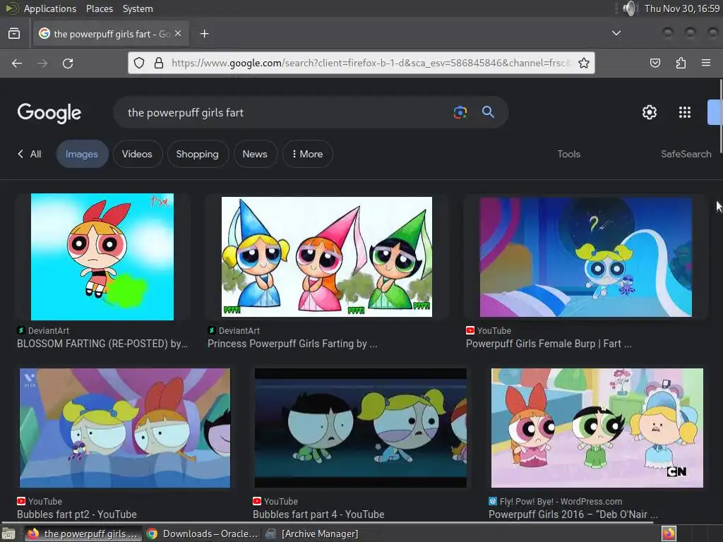Open the Firefox hamburger application menu

pos(706,63)
